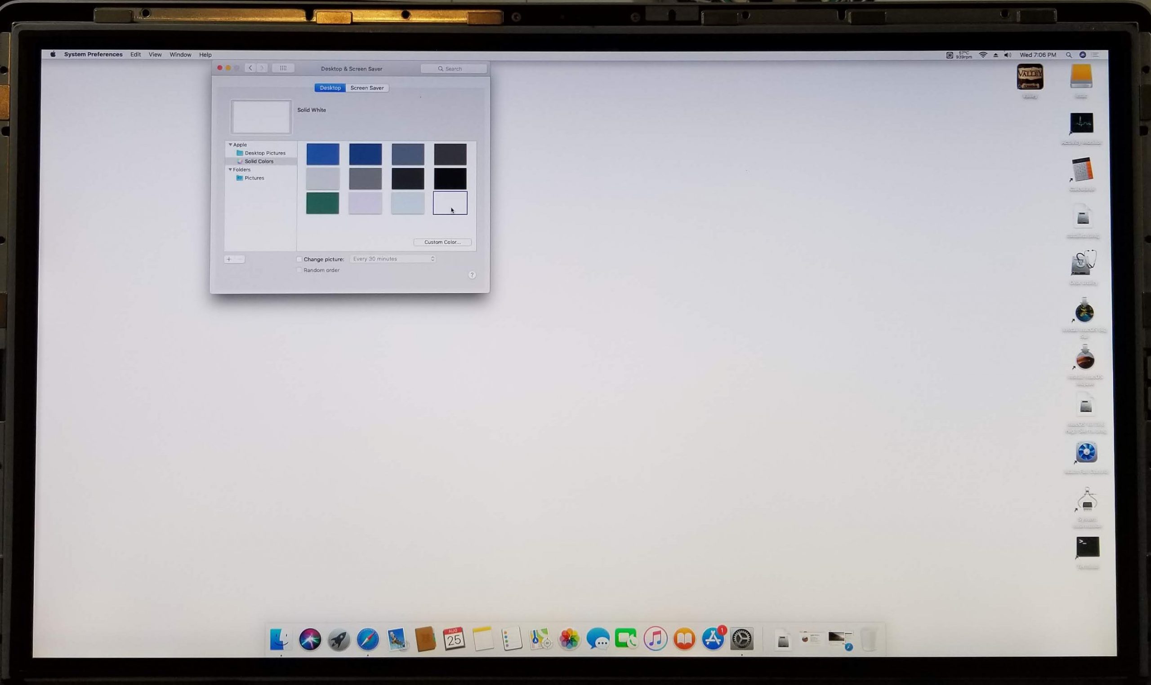The width and height of the screenshot is (1151, 685).
Task: Open iTunes music icon in Dock
Action: (656, 639)
